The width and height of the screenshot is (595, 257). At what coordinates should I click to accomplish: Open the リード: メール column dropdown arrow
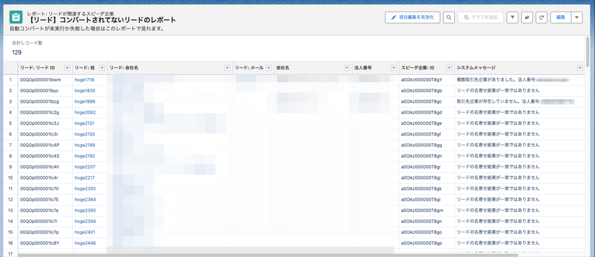tap(269, 68)
